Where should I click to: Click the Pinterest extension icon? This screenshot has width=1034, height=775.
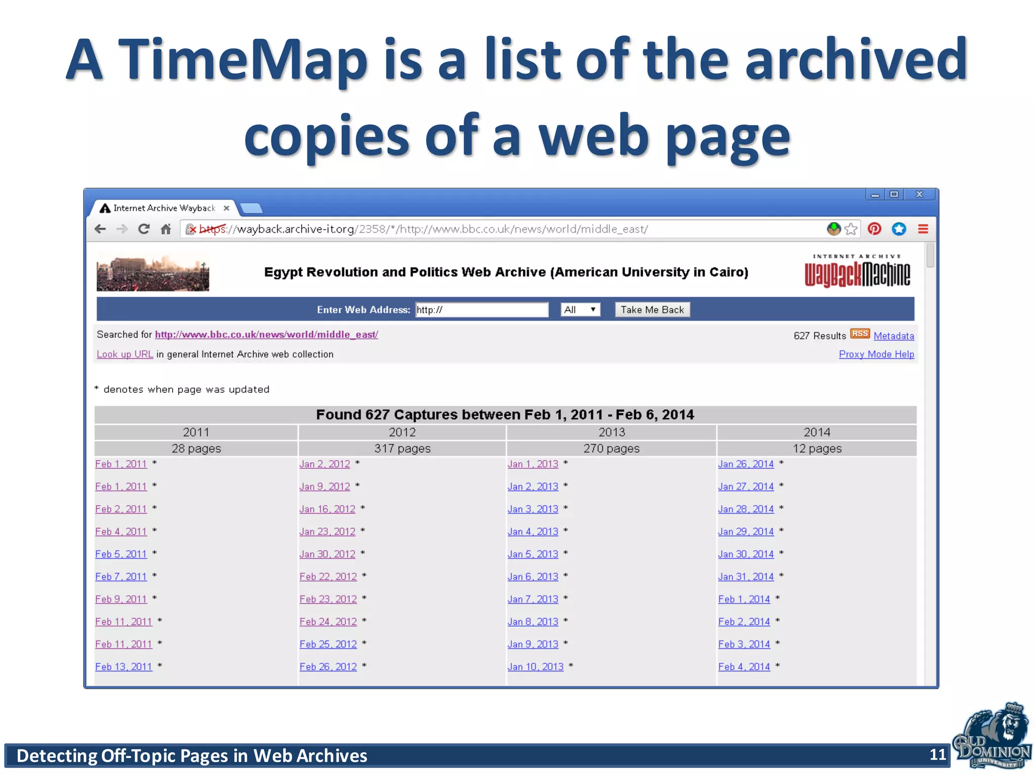coord(874,229)
